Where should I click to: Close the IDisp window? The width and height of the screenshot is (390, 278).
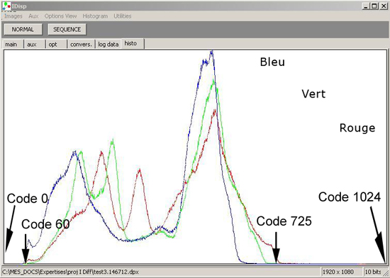tap(384, 6)
